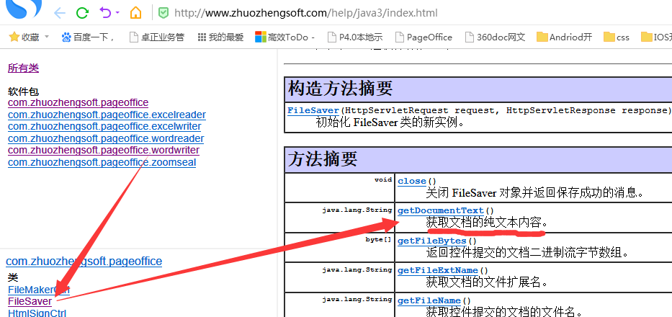
Task: Expand the 收藏 dropdown arrow
Action: [x=47, y=37]
